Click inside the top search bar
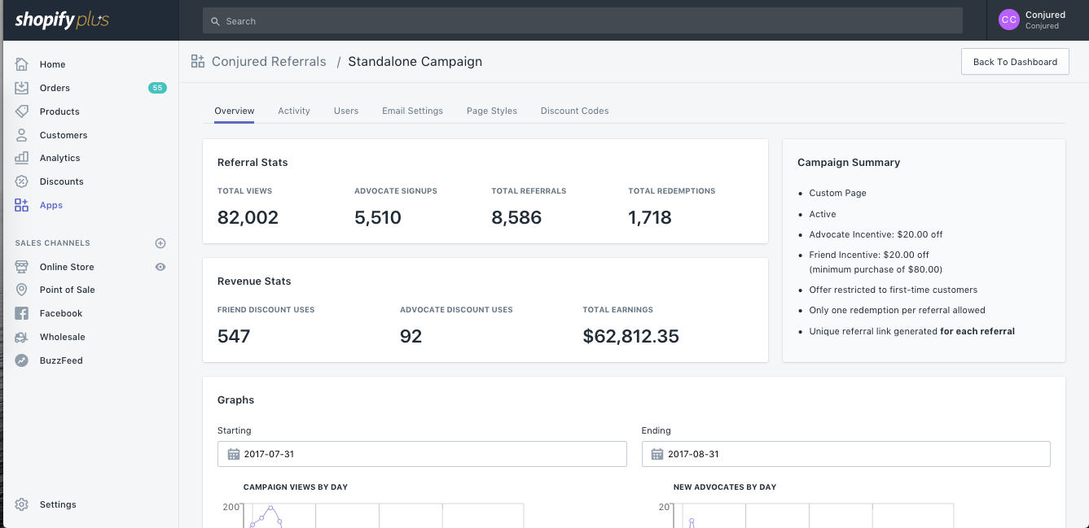The image size is (1089, 528). pos(581,20)
